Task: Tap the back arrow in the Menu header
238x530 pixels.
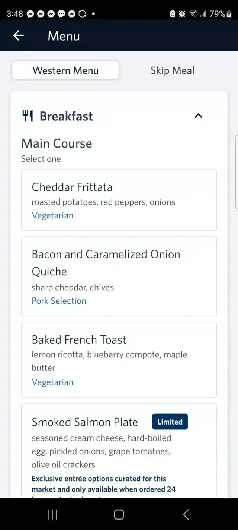Action: (18, 36)
